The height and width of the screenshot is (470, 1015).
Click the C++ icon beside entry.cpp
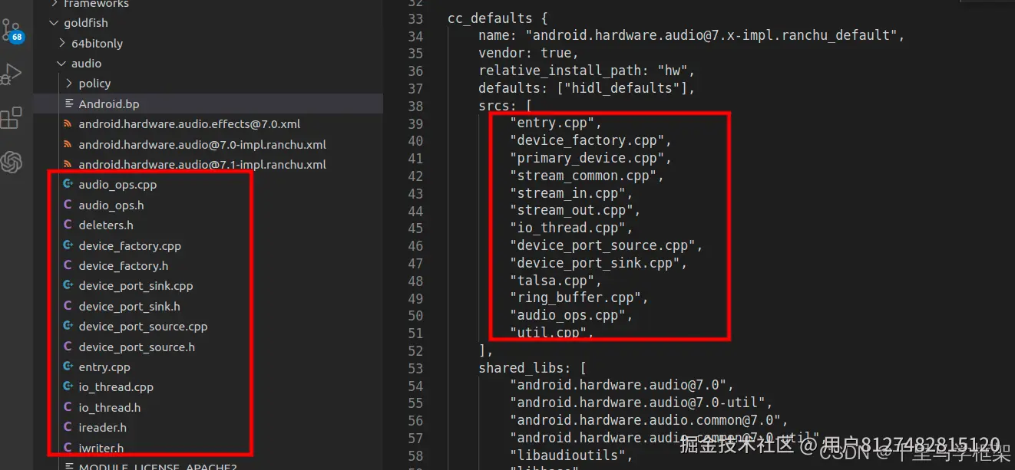[68, 366]
